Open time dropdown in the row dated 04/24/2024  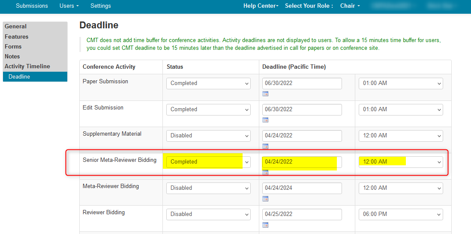[x=401, y=188]
